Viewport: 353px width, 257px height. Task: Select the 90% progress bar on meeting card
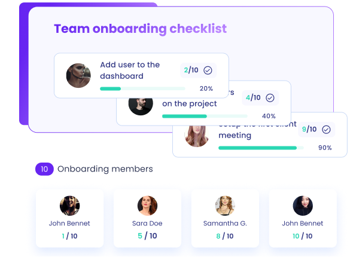coord(261,148)
